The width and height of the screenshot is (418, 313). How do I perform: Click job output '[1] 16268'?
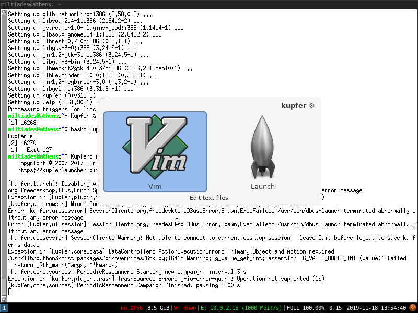coord(22,123)
